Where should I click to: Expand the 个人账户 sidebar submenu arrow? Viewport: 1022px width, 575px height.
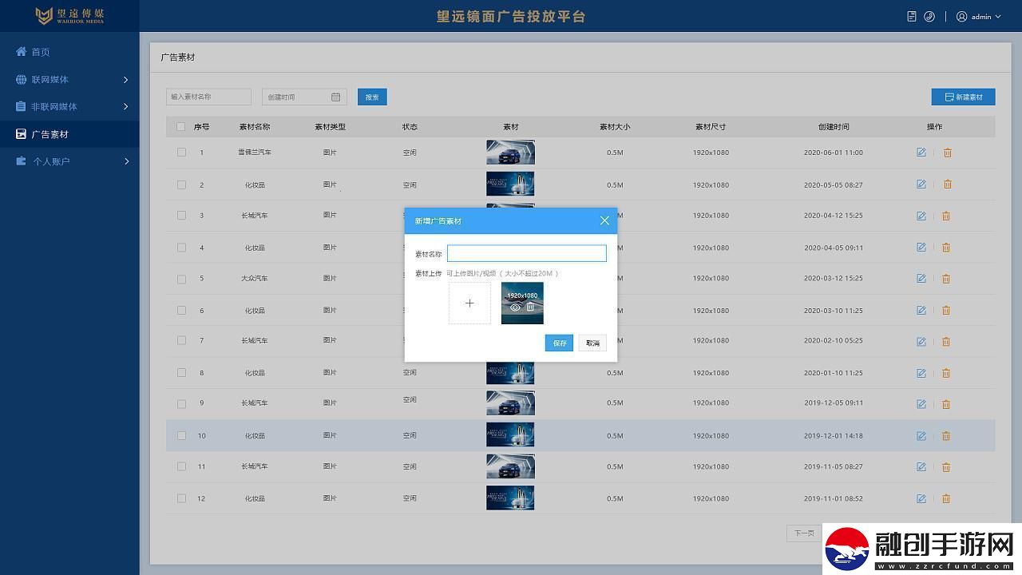point(126,161)
